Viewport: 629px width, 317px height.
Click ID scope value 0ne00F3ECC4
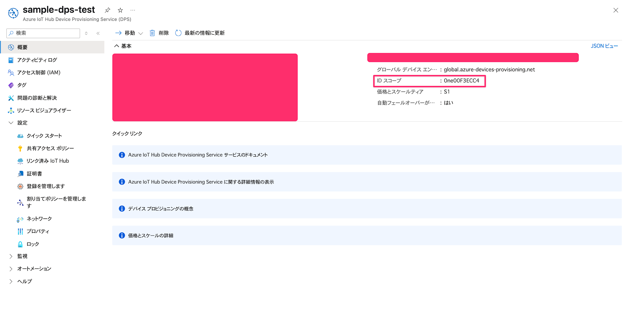click(x=461, y=81)
